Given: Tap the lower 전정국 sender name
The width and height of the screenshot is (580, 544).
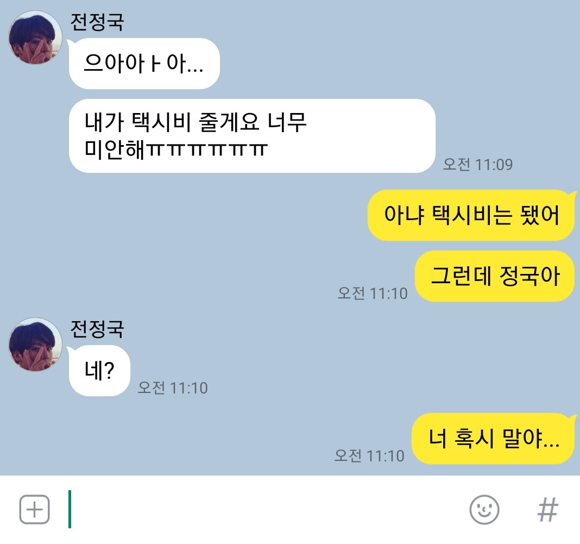Looking at the screenshot, I should pos(97,329).
